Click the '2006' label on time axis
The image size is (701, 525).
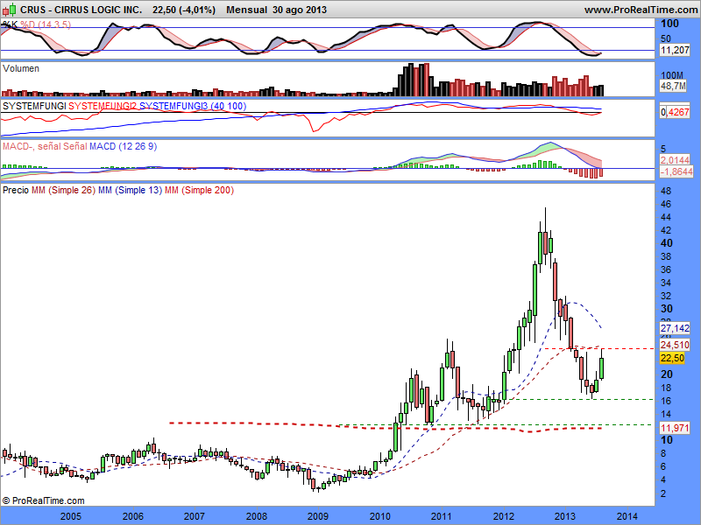point(133,516)
